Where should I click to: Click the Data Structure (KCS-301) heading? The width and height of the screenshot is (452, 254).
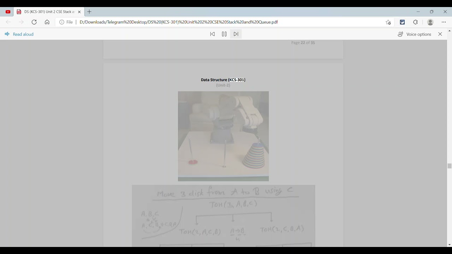(223, 80)
